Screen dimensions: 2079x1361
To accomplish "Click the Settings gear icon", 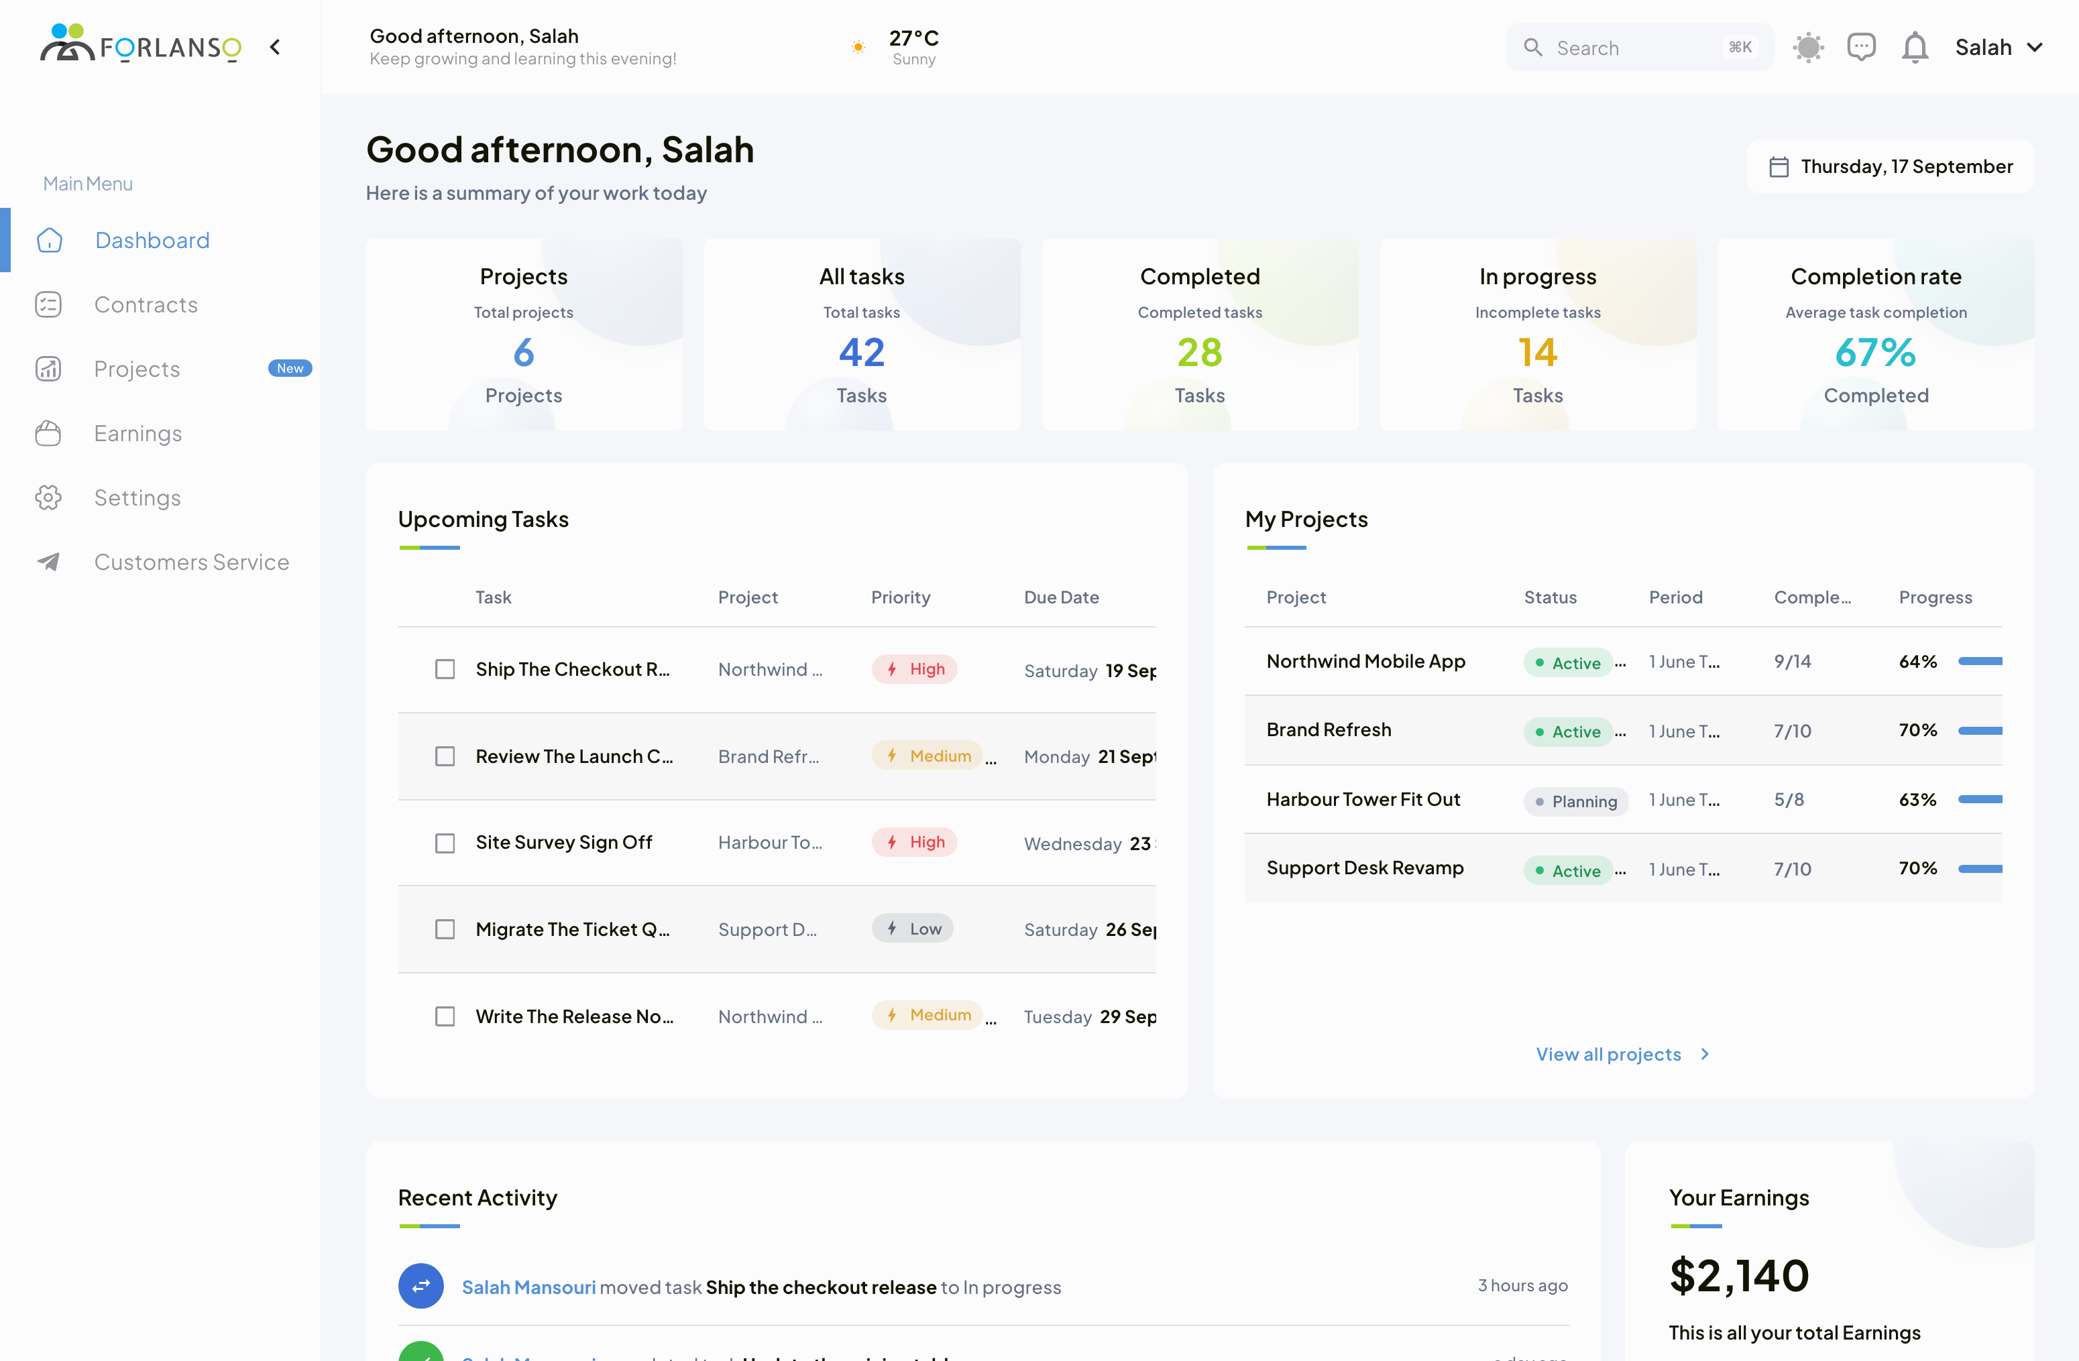I will 48,497.
